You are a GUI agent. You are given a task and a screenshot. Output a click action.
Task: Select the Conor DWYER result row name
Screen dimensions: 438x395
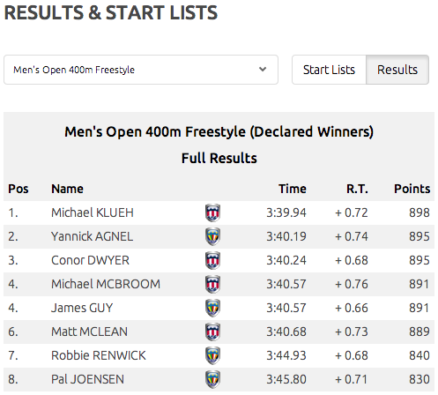(x=90, y=260)
